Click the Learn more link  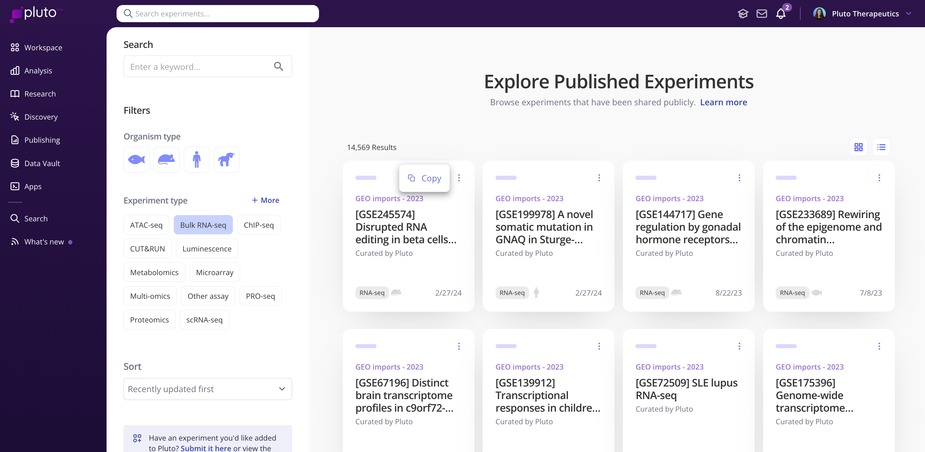coord(723,102)
